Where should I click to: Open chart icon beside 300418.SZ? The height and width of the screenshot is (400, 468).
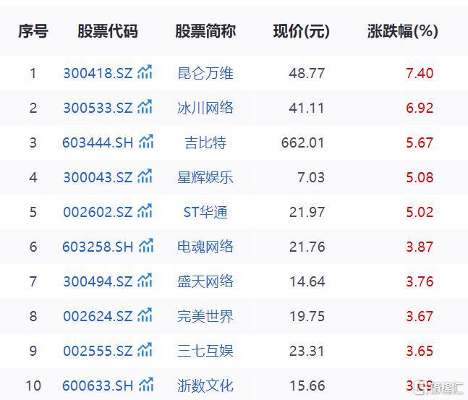pyautogui.click(x=145, y=72)
